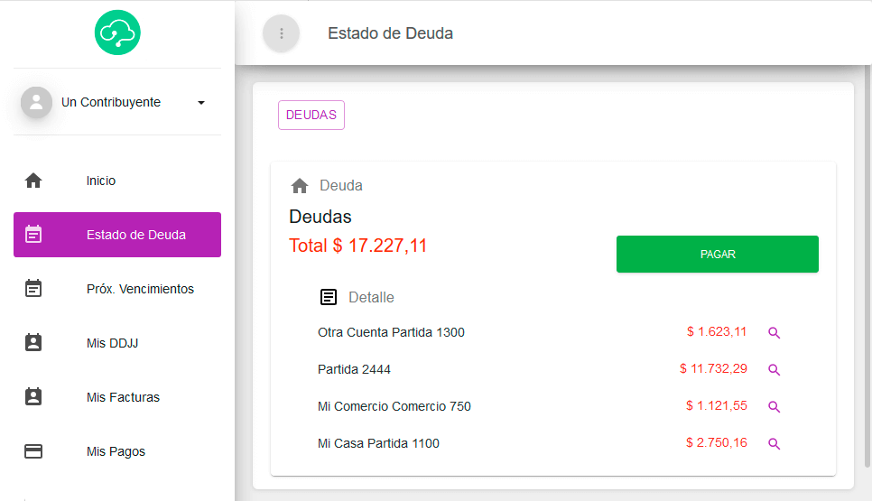Click the user avatar icon
Viewport: 872px width, 501px height.
(x=36, y=102)
